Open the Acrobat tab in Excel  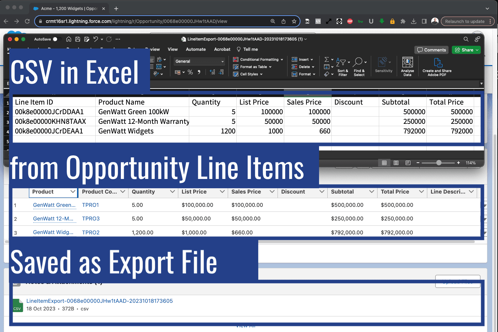222,49
